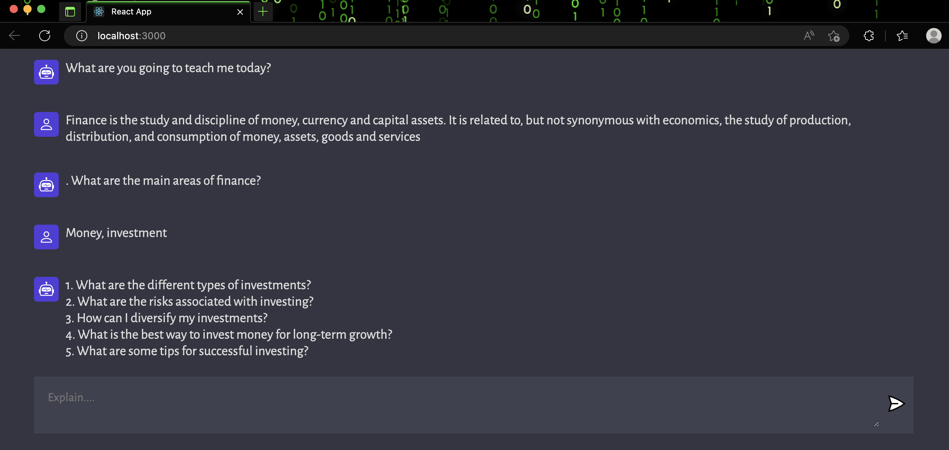This screenshot has height=450, width=949.
Task: View site information icon next to URL
Action: click(81, 36)
